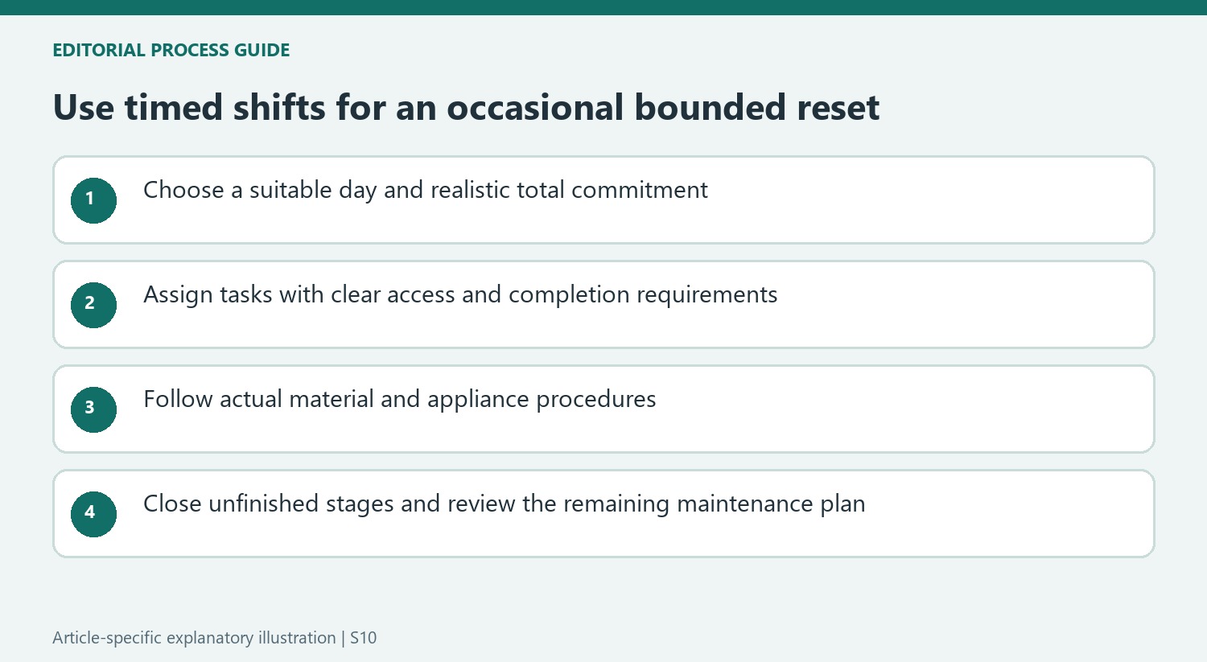1207x662 pixels.
Task: Click 'completion requirements' in step two
Action: point(643,295)
